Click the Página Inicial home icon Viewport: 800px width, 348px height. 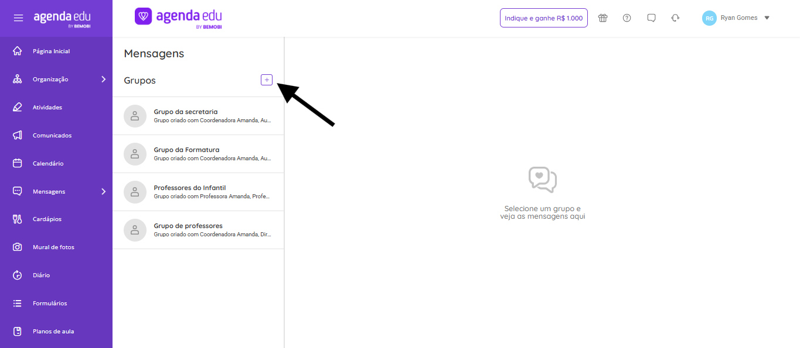click(18, 51)
